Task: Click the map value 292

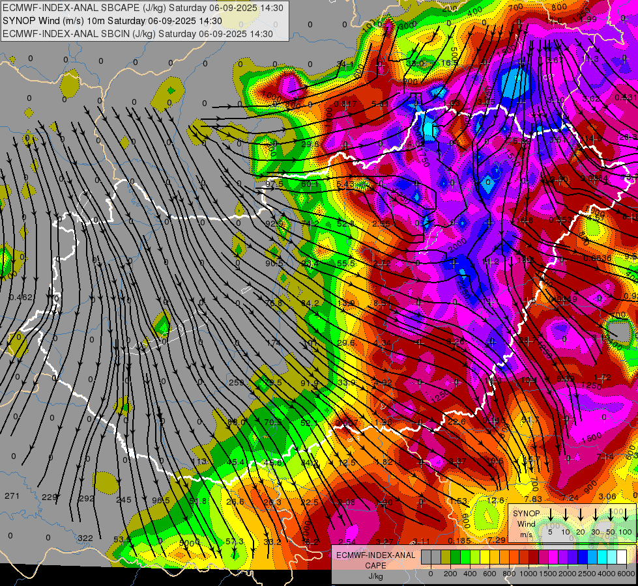Action: tap(86, 498)
